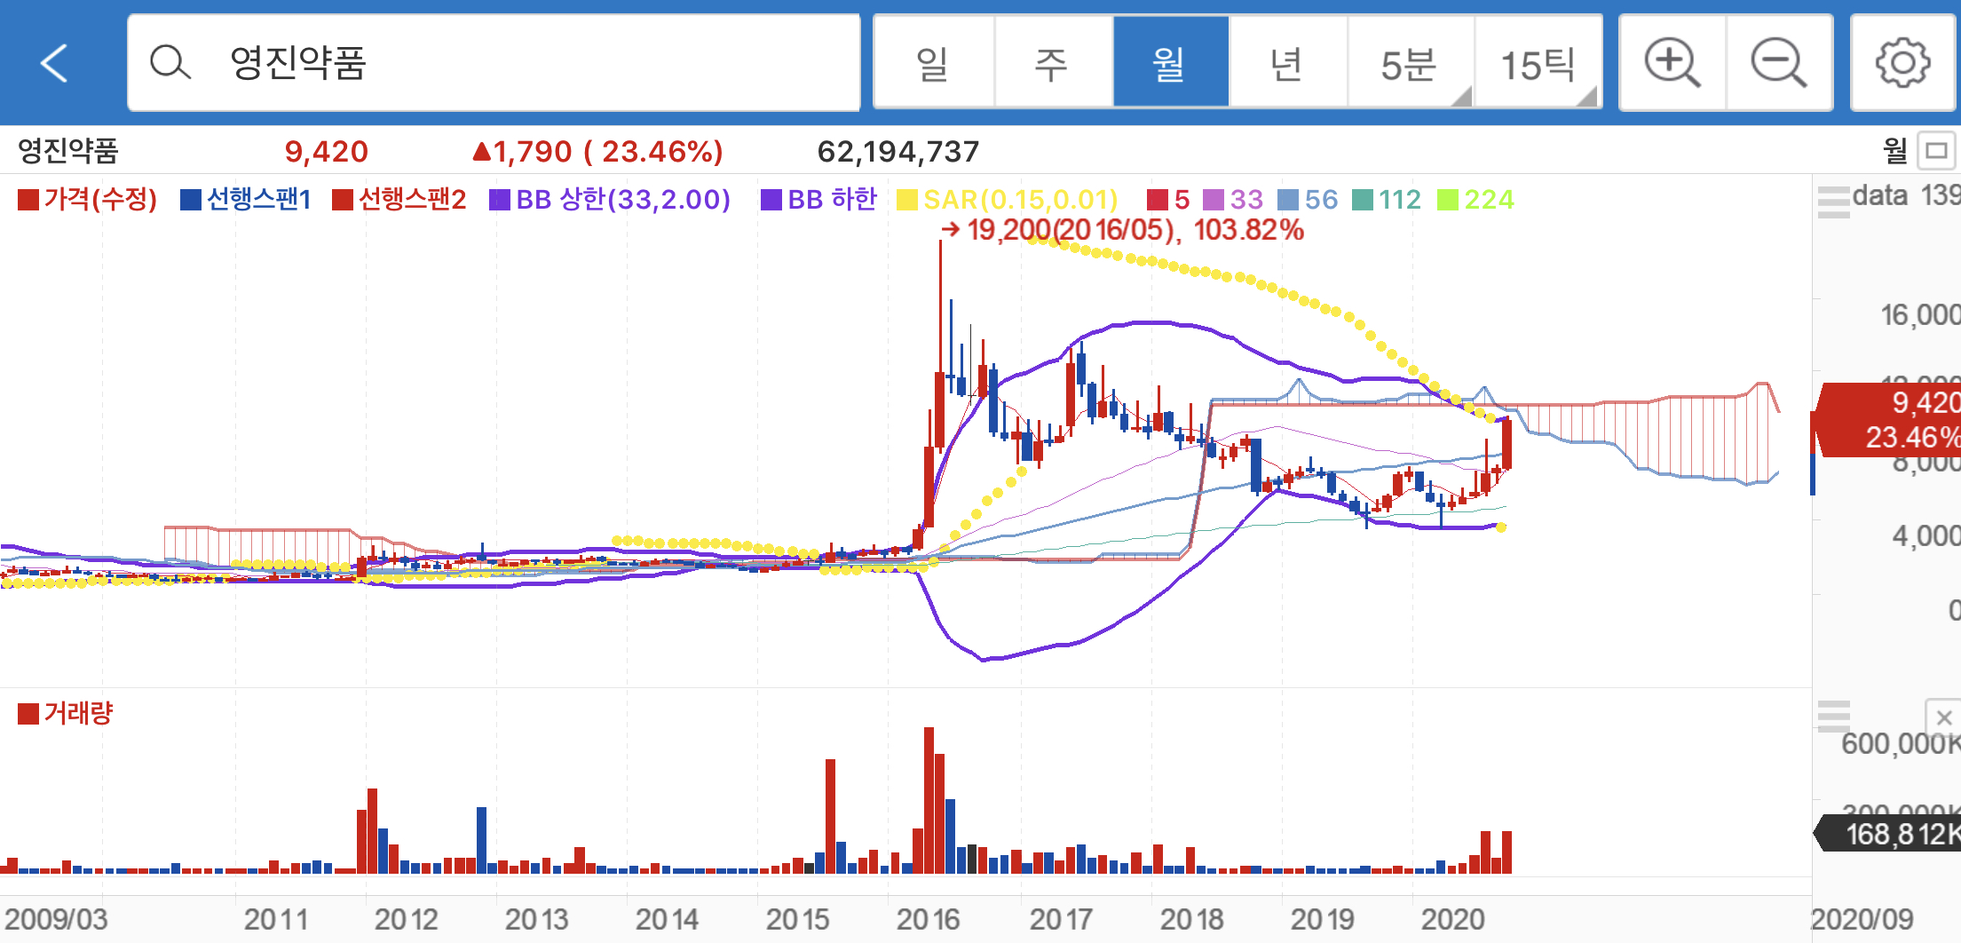The image size is (1961, 943).
Task: Toggle the 가격(수정) legend entry
Action: coord(88,200)
